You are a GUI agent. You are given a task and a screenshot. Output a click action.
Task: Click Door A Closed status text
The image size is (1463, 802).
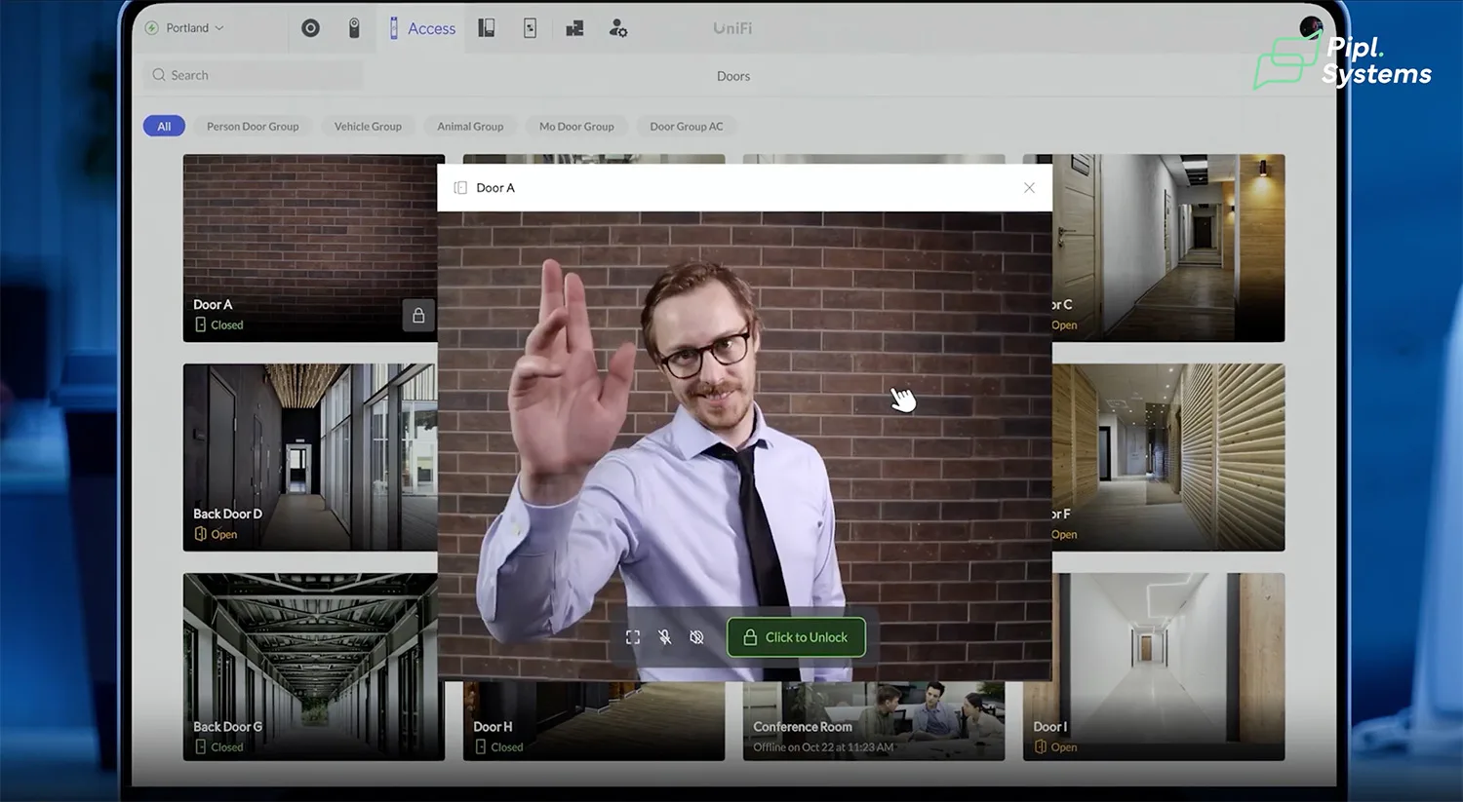coord(227,325)
